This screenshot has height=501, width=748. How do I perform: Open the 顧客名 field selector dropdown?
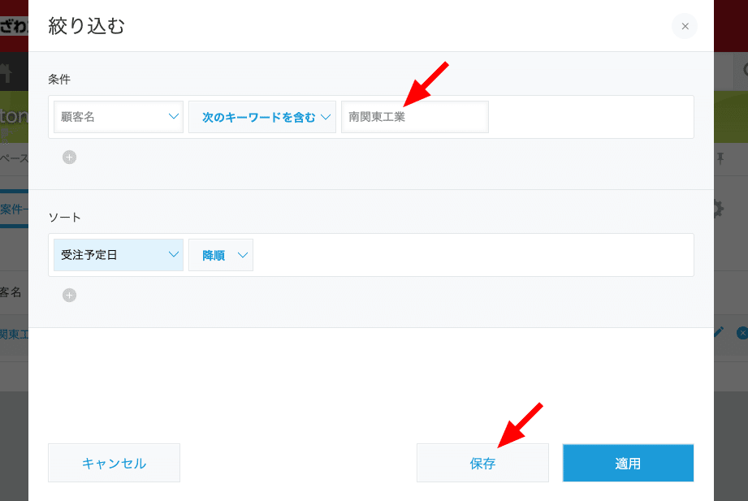click(118, 117)
